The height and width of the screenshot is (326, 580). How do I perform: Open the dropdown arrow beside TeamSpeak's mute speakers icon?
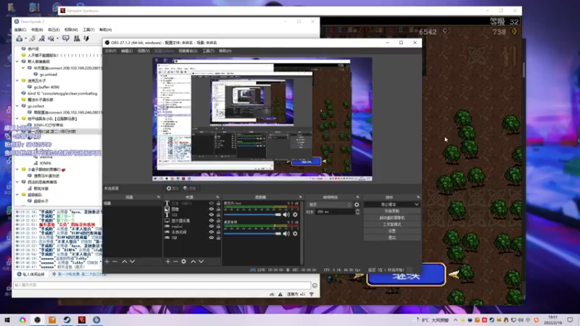coord(57,38)
